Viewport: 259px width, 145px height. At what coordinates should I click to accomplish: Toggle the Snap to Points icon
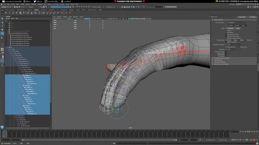click(x=82, y=7)
